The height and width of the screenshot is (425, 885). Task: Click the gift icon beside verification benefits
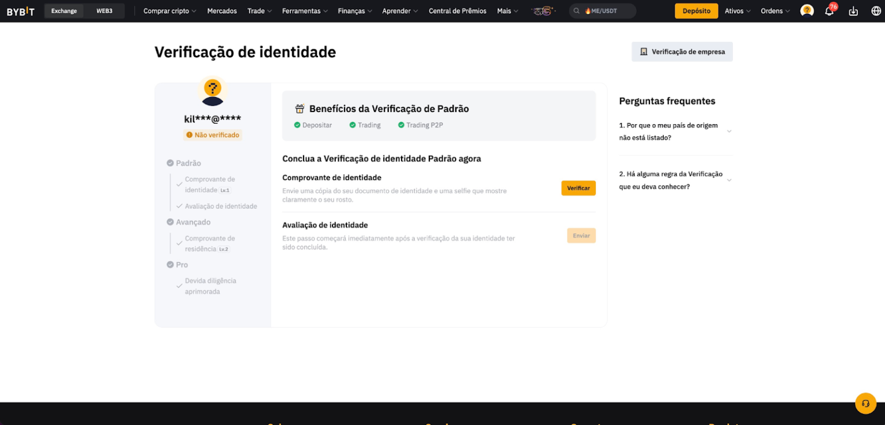(x=299, y=108)
